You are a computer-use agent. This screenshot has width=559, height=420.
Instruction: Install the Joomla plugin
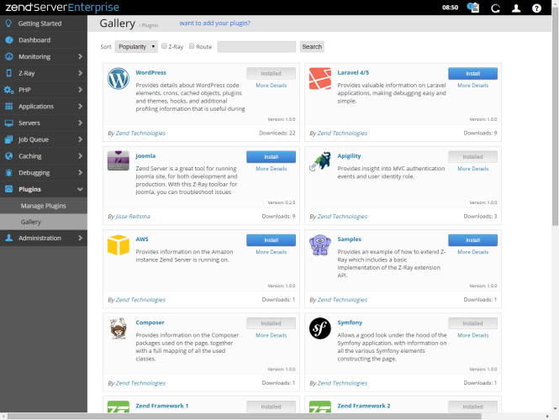point(271,156)
